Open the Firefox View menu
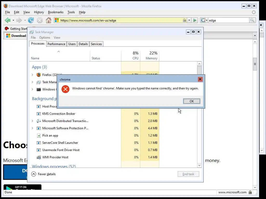 (26, 12)
